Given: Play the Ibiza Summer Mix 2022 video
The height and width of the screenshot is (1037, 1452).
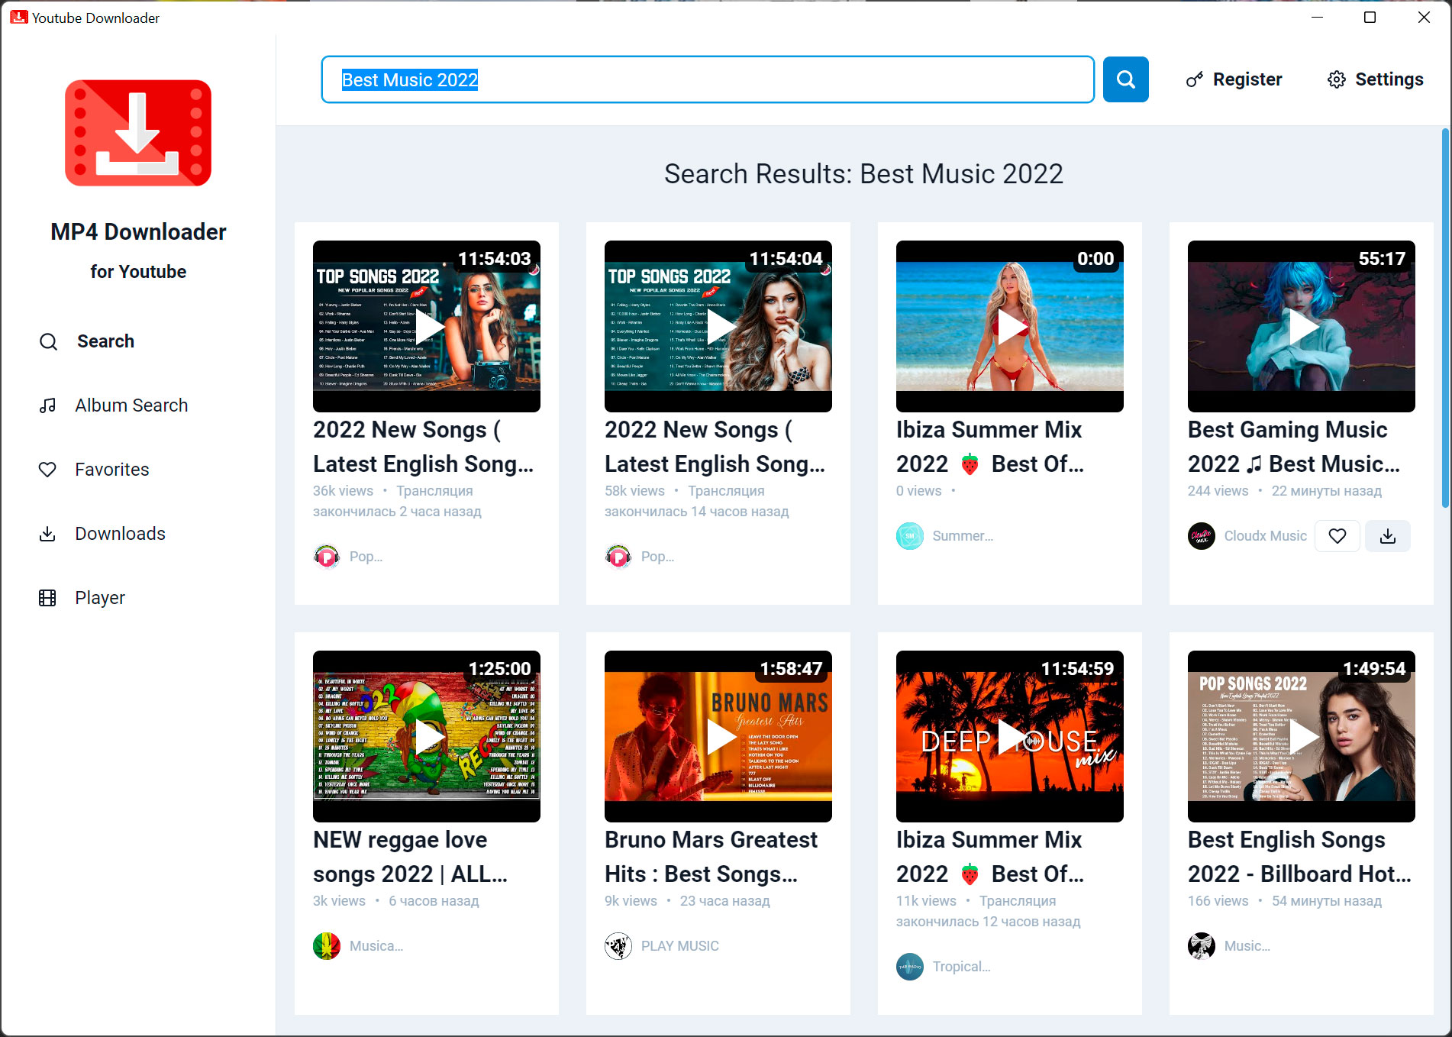Looking at the screenshot, I should [1009, 326].
